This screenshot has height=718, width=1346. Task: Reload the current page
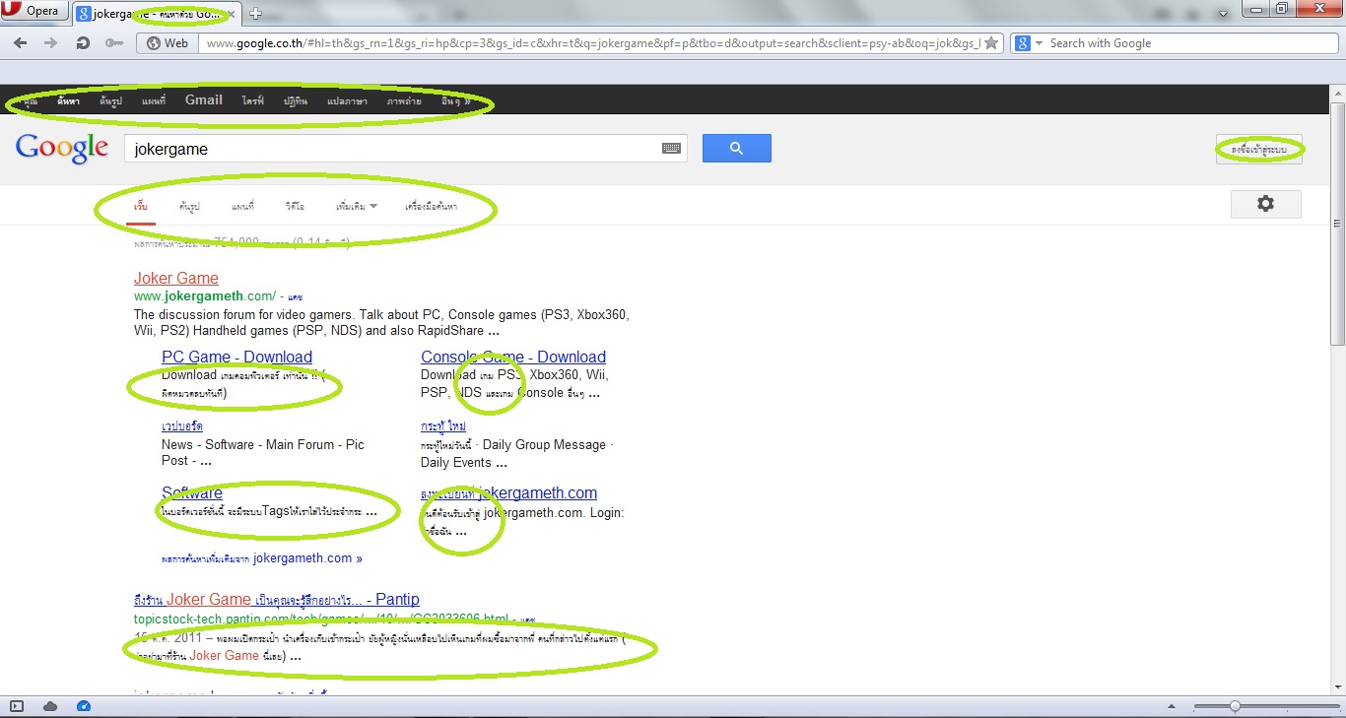point(83,43)
